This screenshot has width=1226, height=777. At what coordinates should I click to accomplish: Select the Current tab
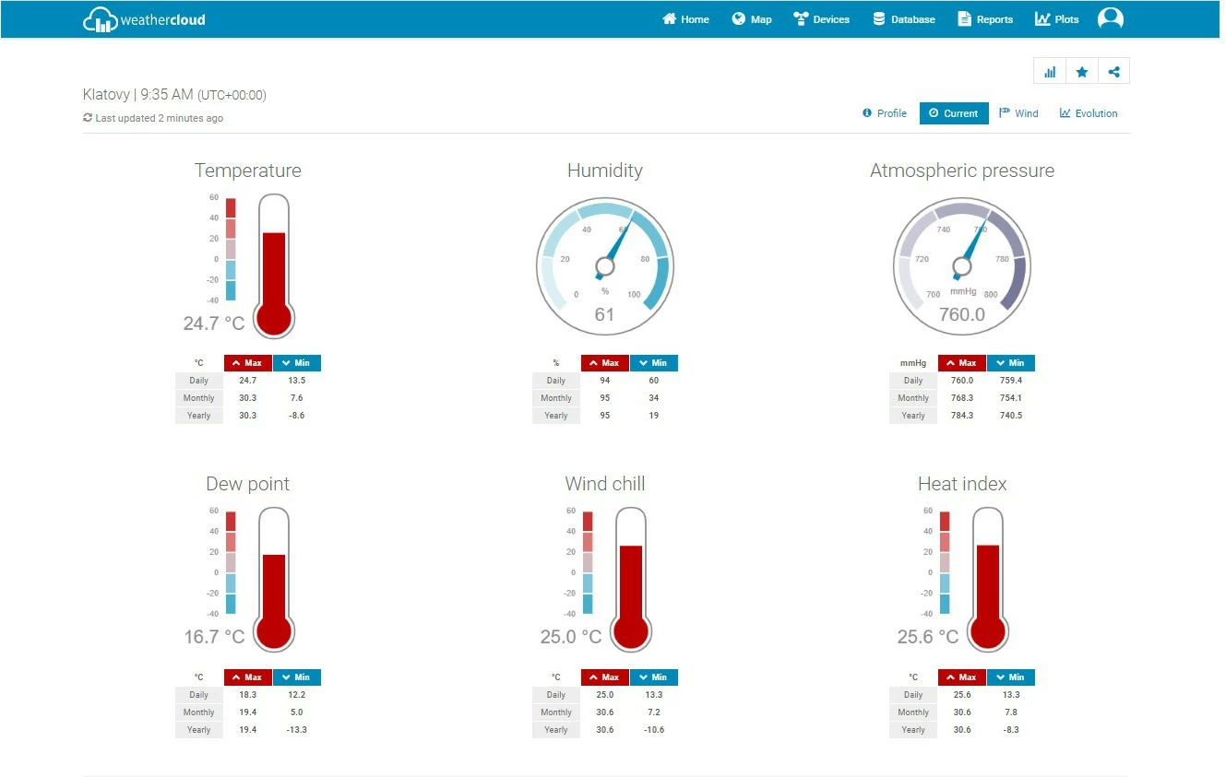[953, 113]
